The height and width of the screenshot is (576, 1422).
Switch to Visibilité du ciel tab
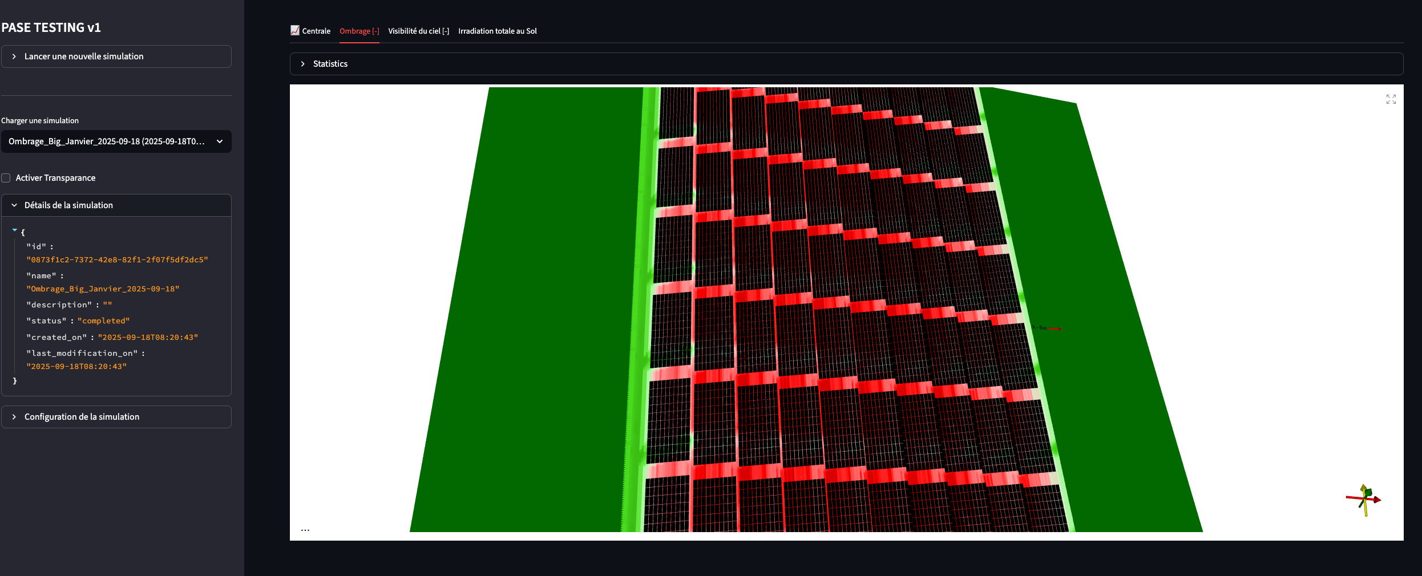click(418, 31)
